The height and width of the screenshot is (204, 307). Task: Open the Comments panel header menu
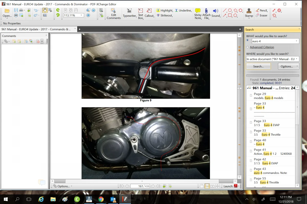point(6,41)
